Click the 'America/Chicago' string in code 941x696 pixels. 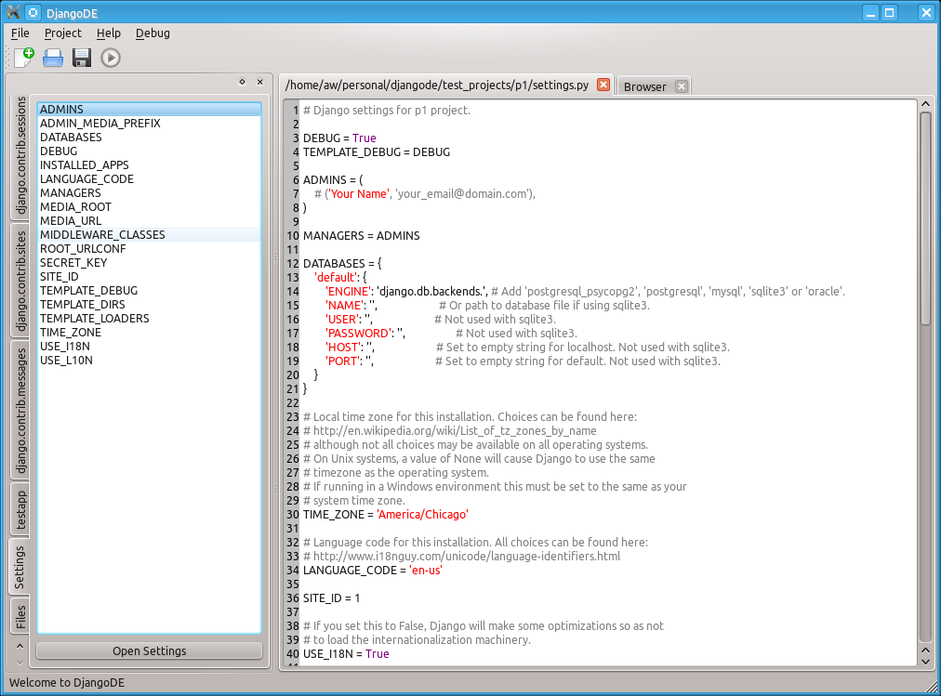(422, 515)
